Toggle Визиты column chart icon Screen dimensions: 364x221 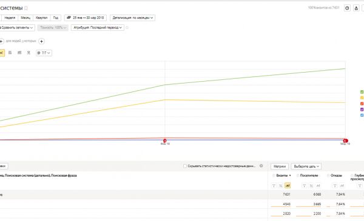pos(288,185)
